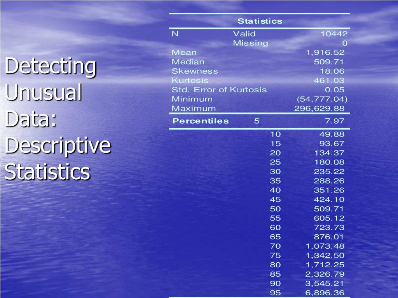Click the 'Statistics' table header

tap(260, 21)
